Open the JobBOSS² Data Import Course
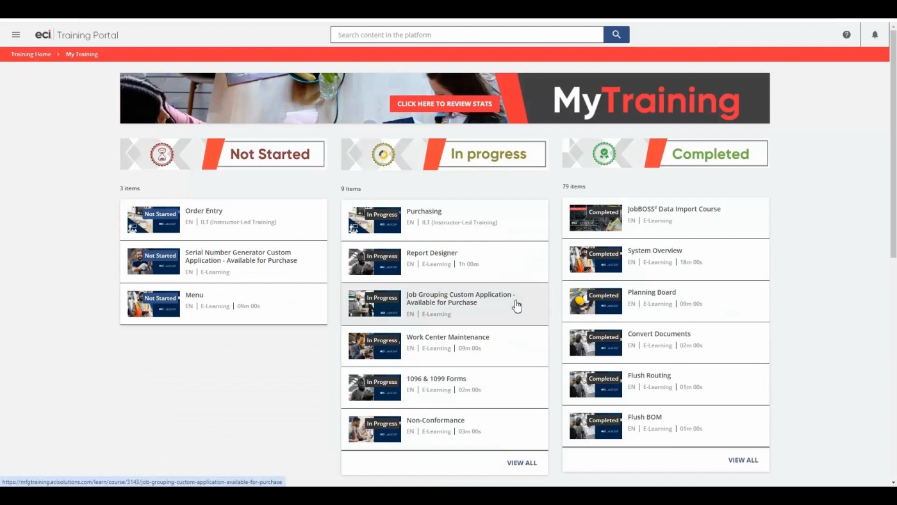 coord(666,218)
